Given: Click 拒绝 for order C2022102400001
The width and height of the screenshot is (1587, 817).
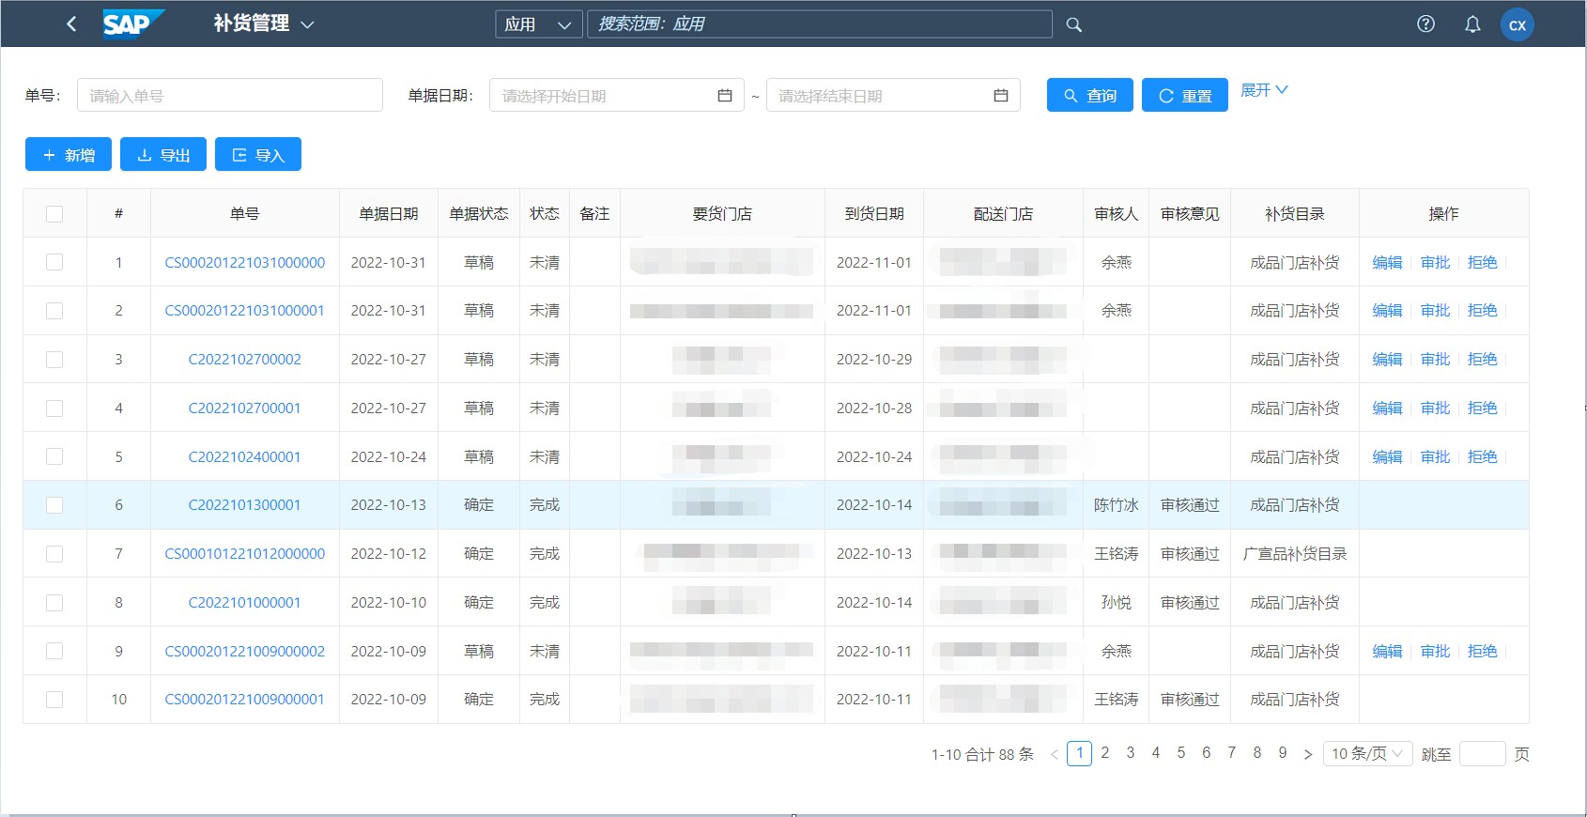Looking at the screenshot, I should coord(1482,457).
